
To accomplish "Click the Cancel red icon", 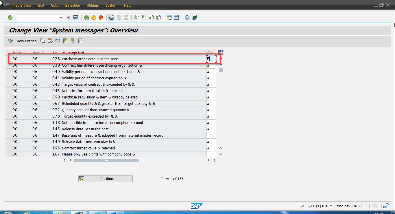I will [101, 17].
